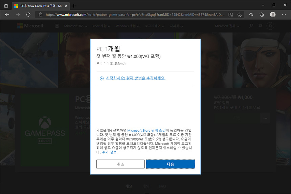291x194 pixels.
Task: Expand the Microsoft 전체 menu
Action: [227, 26]
